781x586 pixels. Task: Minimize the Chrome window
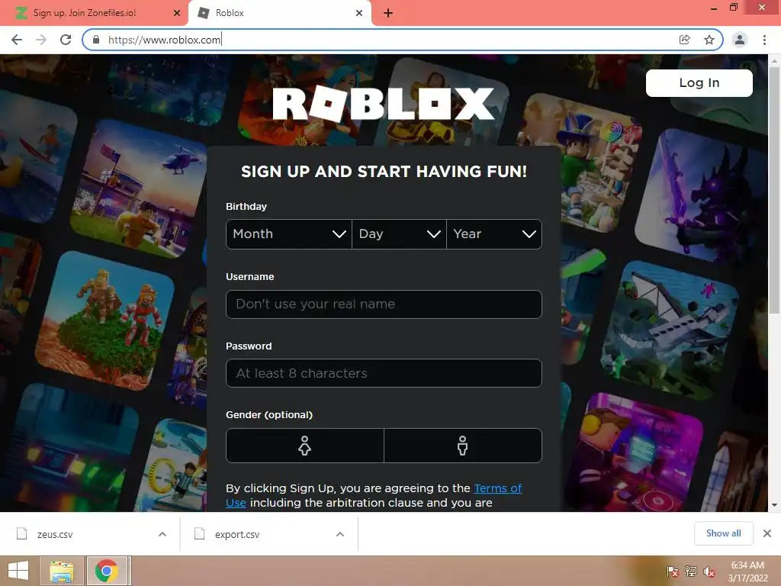tap(714, 8)
